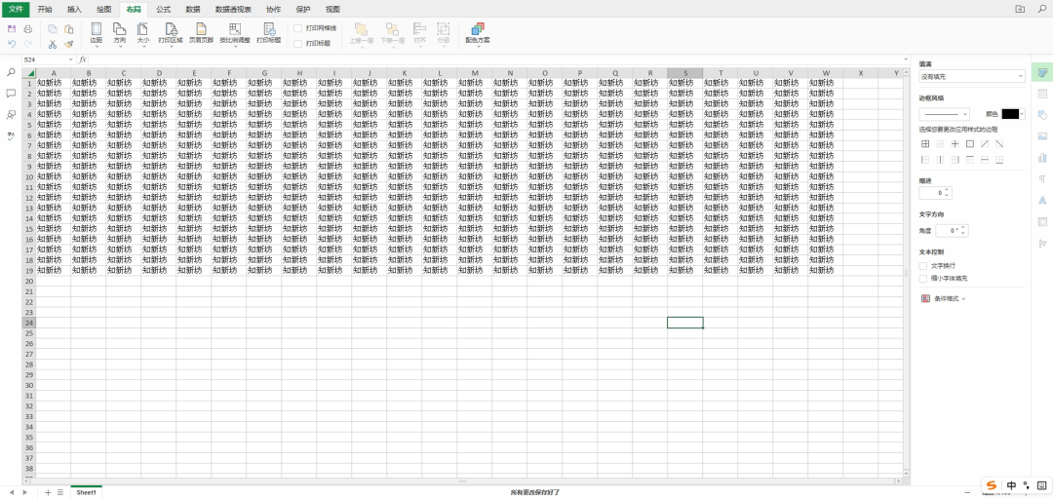Switch to the 公式 formulas tab
The height and width of the screenshot is (499, 1053).
coord(163,10)
